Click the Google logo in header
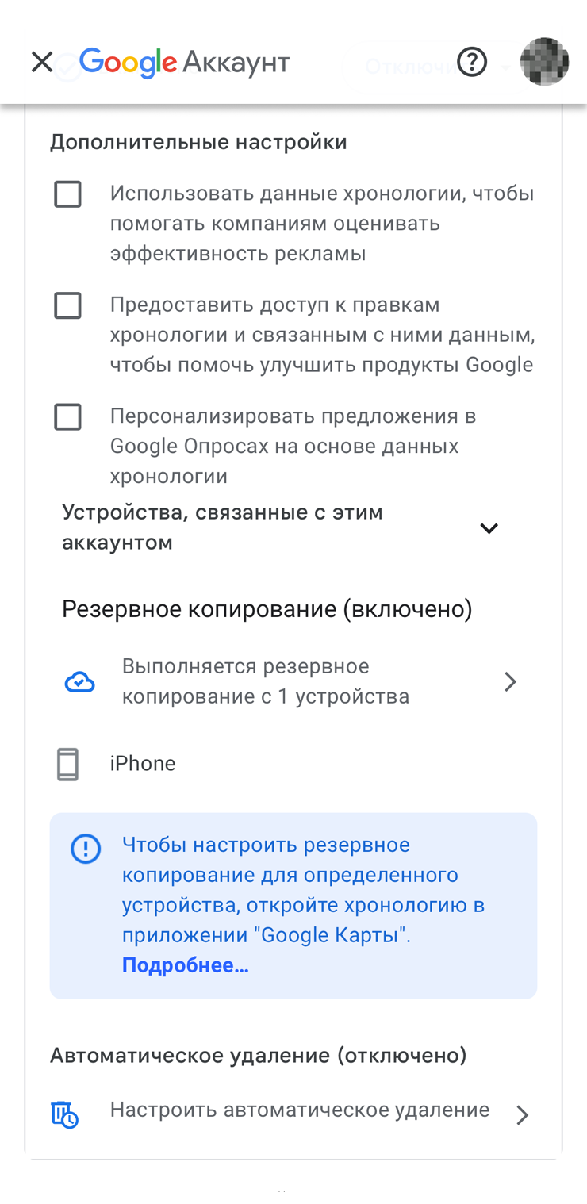The width and height of the screenshot is (587, 1204). tap(128, 62)
